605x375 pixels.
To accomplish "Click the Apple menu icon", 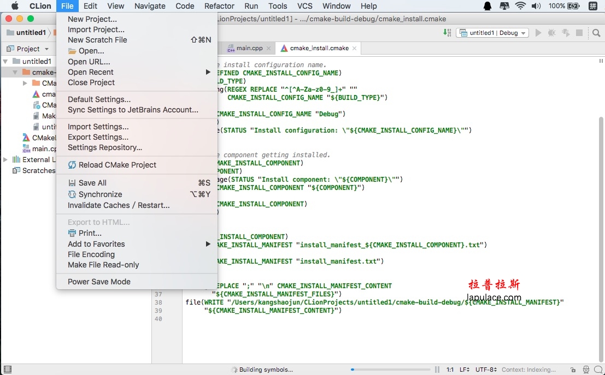I will point(15,6).
